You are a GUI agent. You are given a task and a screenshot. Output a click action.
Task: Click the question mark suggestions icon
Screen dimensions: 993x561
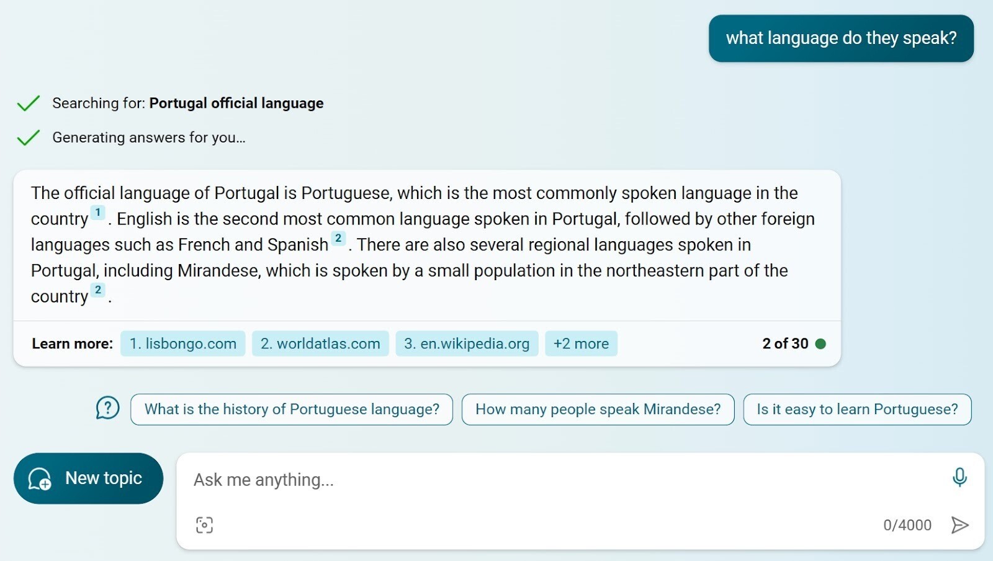[x=107, y=409]
